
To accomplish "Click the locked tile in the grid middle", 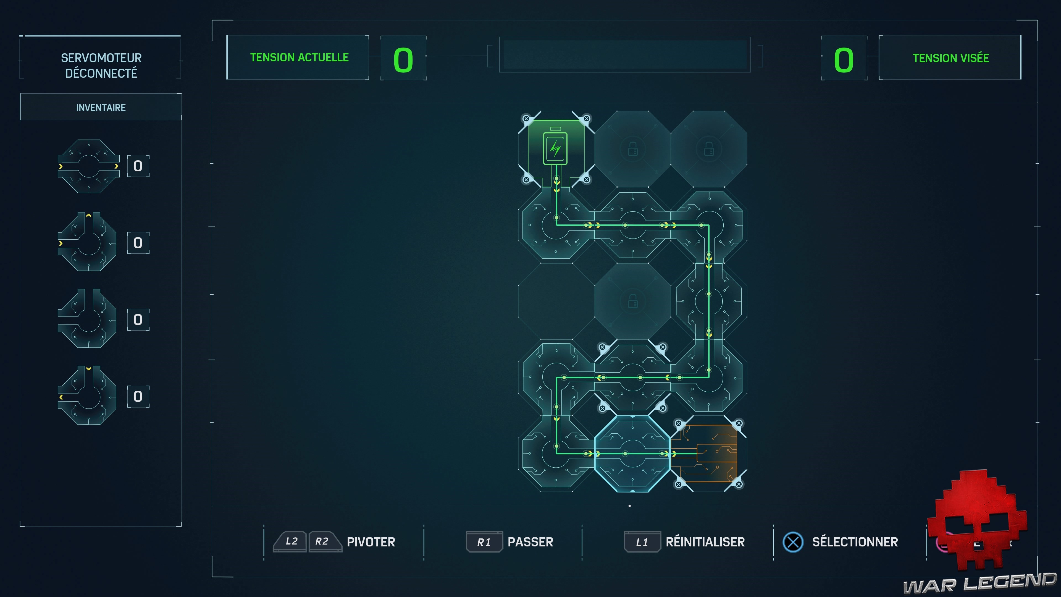I will point(633,301).
